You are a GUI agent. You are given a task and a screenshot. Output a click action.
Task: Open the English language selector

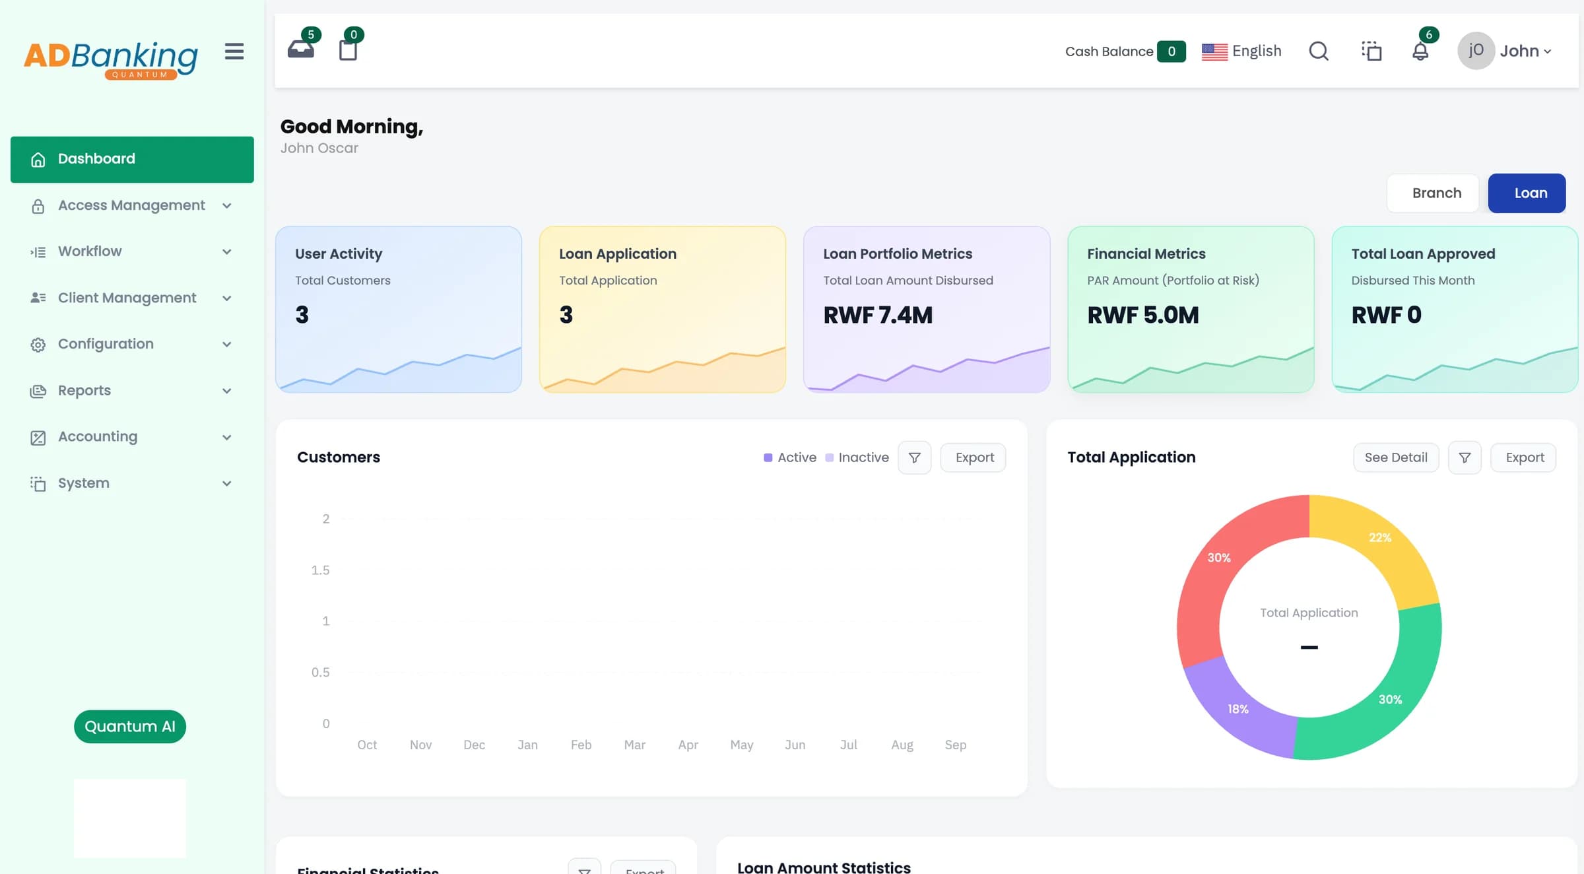[1241, 51]
